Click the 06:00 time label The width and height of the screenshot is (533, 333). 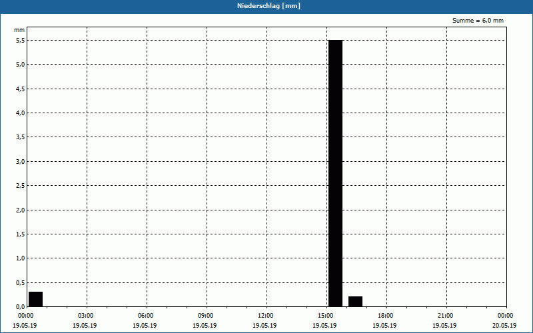click(145, 316)
